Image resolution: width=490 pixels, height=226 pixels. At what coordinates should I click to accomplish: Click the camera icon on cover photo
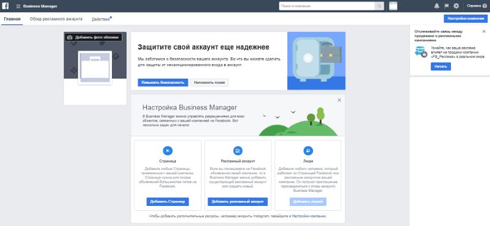[x=70, y=37]
